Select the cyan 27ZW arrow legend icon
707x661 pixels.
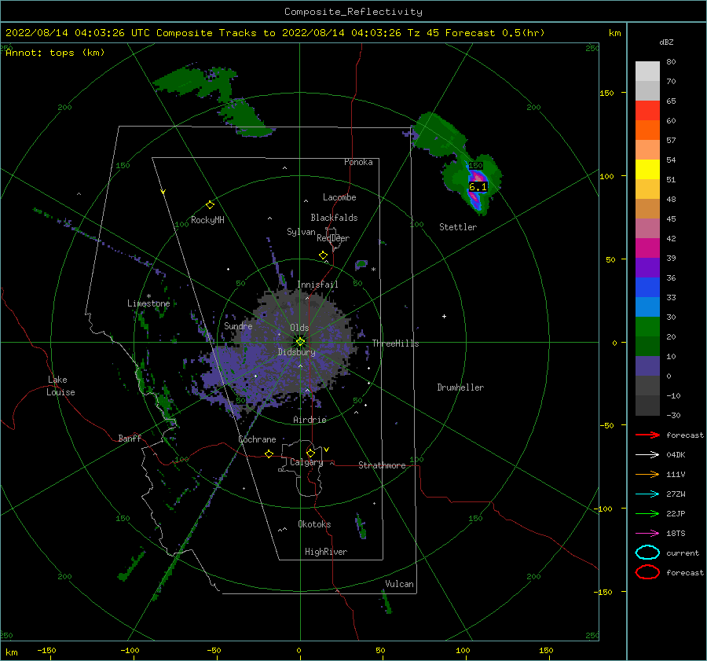point(647,494)
